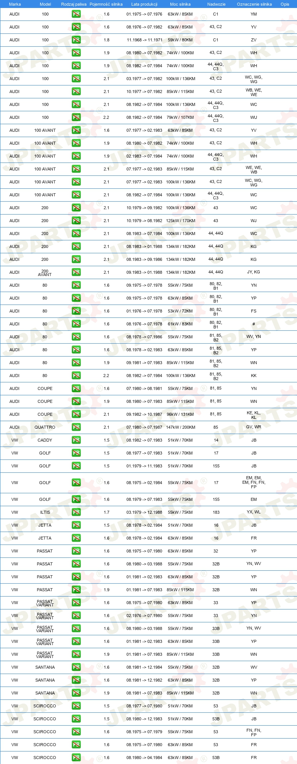297x764 pixels.
Task: Click petrol fuel icon in AUDI 100 AVANT YV row
Action: pos(76,130)
